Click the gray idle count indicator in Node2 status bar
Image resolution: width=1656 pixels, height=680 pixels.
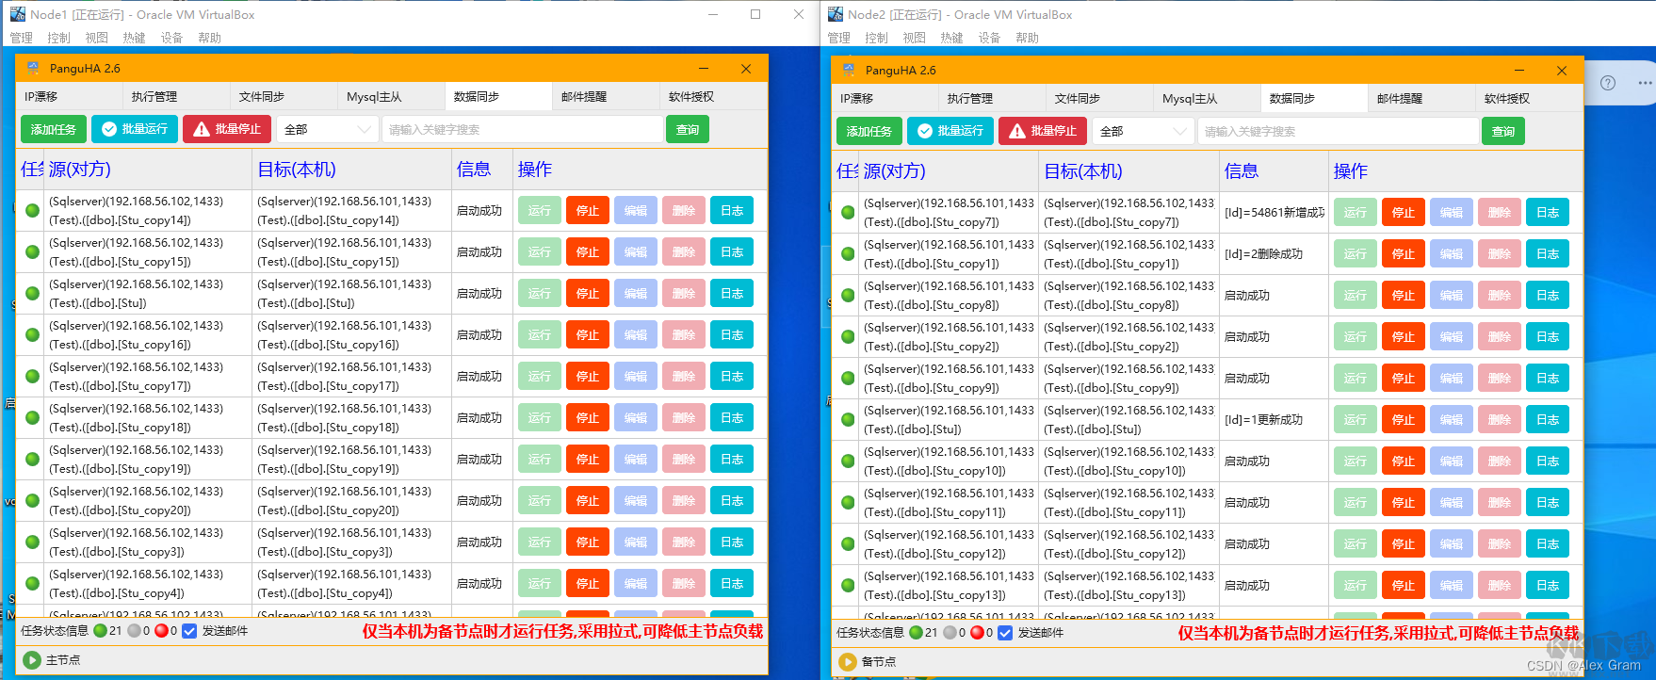pos(950,633)
